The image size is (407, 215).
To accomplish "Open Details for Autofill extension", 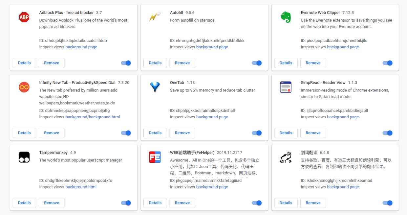I will 155,63.
